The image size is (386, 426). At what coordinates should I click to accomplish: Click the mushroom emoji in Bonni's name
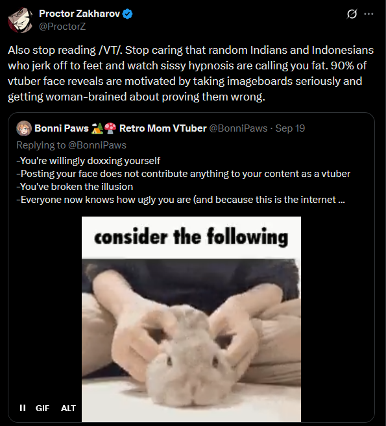click(110, 128)
